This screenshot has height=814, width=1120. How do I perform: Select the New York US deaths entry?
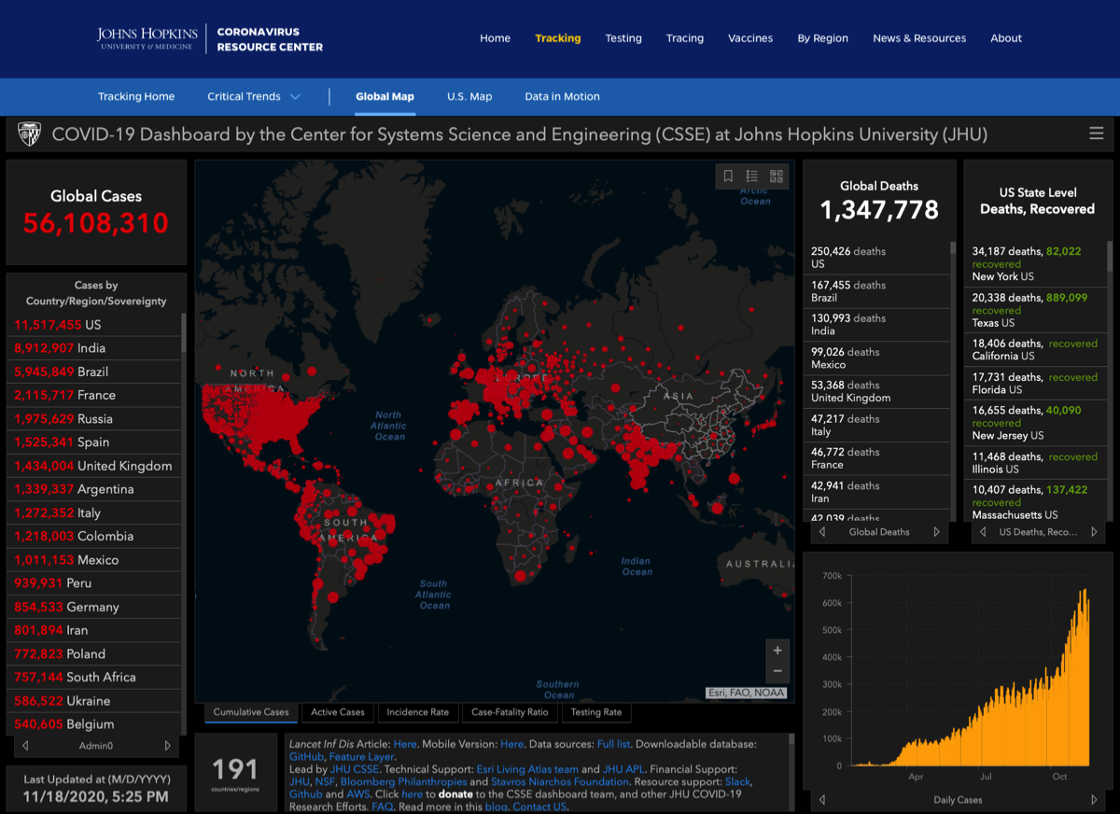(x=1037, y=264)
